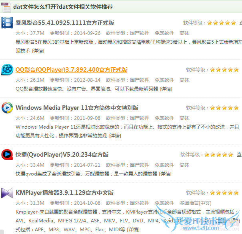The height and width of the screenshot is (234, 242).
Task: Click 更新时间：2011-09-08 text
Action: pyautogui.click(x=75, y=118)
